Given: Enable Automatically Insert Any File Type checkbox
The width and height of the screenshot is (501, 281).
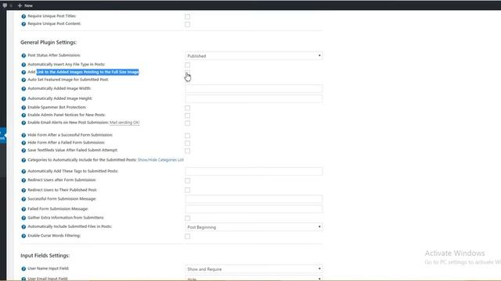Looking at the screenshot, I should [x=188, y=65].
